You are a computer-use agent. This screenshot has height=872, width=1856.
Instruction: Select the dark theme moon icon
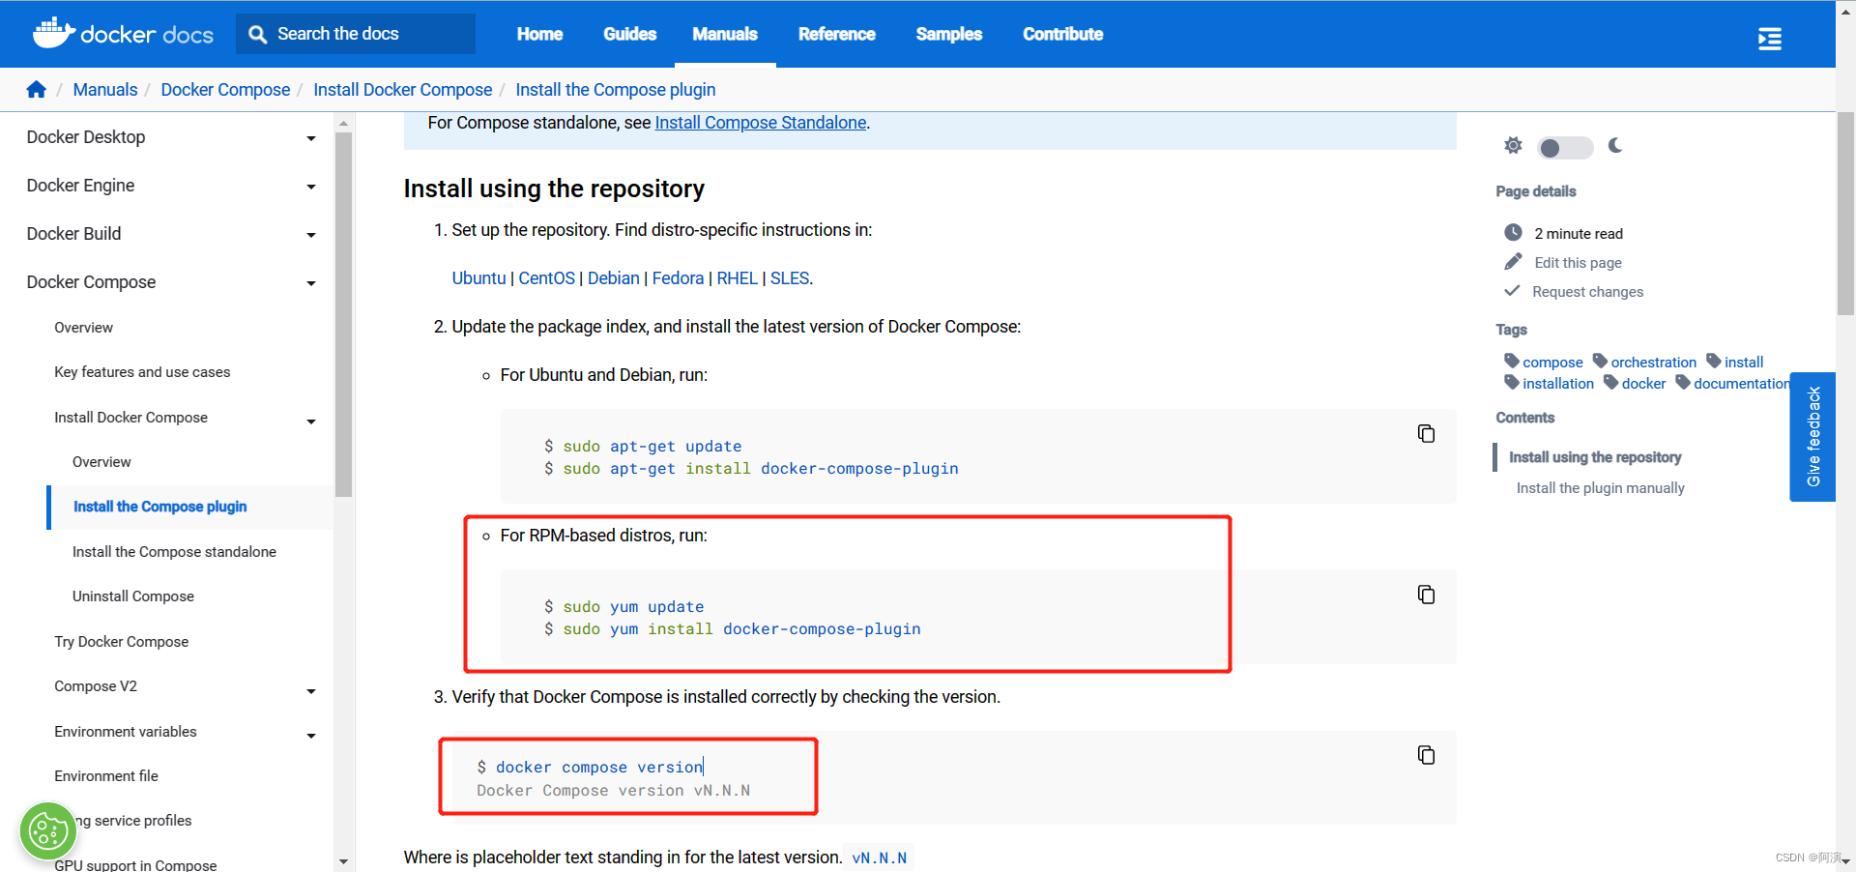pos(1615,146)
